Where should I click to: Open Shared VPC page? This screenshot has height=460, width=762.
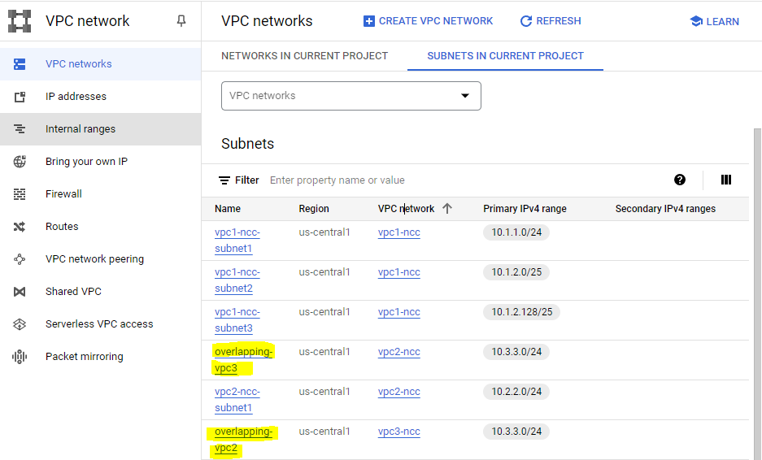pyautogui.click(x=100, y=292)
